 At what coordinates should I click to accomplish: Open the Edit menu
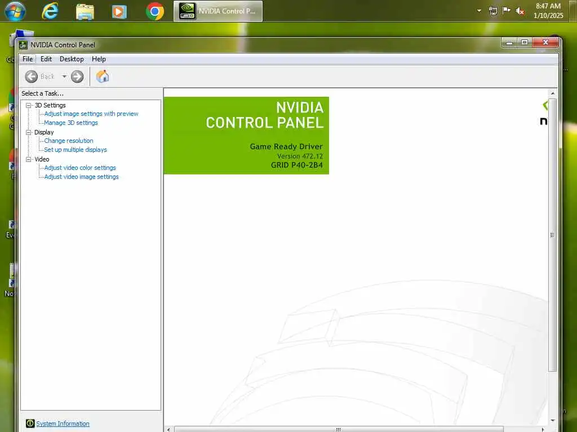(x=46, y=58)
